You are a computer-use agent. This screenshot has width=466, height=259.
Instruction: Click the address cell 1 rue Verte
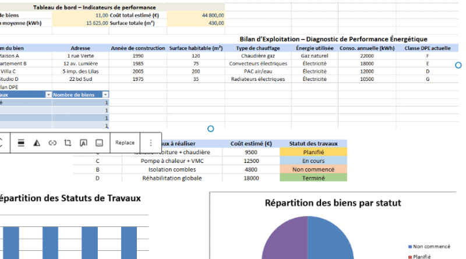80,56
